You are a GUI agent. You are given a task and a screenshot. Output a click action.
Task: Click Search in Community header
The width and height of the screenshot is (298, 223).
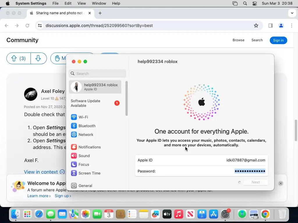coord(257,40)
